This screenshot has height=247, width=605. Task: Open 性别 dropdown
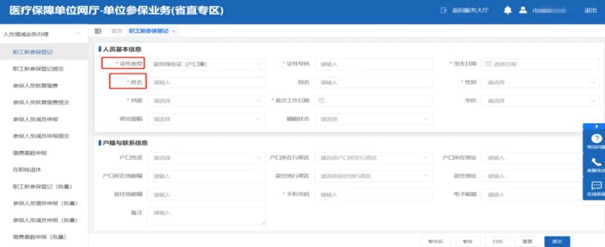541,82
